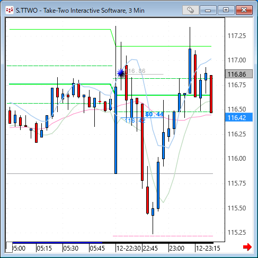The width and height of the screenshot is (258, 258).
Task: Click the small white box at time axis start
Action: coord(9,247)
